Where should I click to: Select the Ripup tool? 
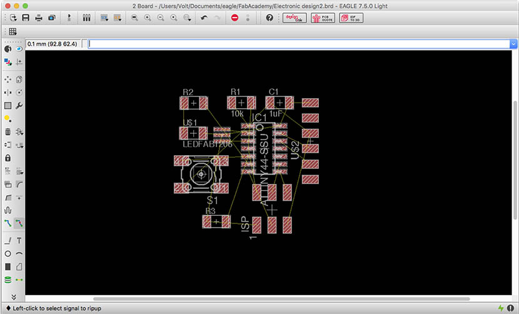click(x=19, y=223)
